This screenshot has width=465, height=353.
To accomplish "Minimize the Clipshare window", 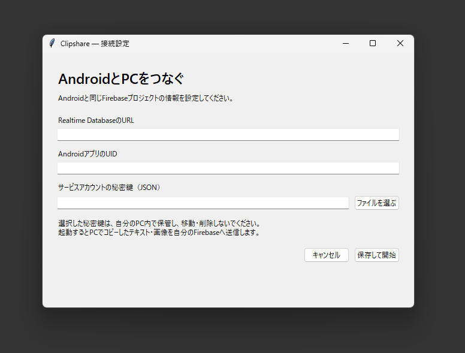I will pos(346,43).
